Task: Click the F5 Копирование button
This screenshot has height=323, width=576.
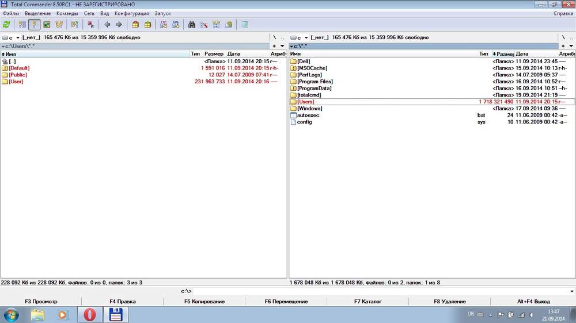Action: tap(204, 301)
